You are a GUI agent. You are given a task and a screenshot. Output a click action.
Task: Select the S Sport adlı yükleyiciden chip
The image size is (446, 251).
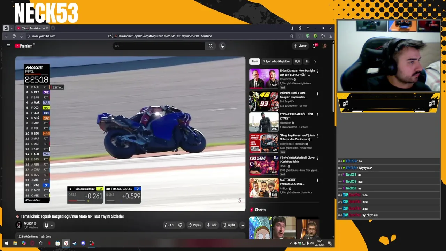coord(276,61)
